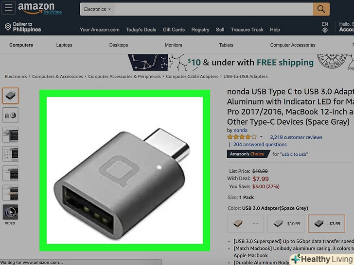Open the hamburger menu icon

tap(8, 8)
